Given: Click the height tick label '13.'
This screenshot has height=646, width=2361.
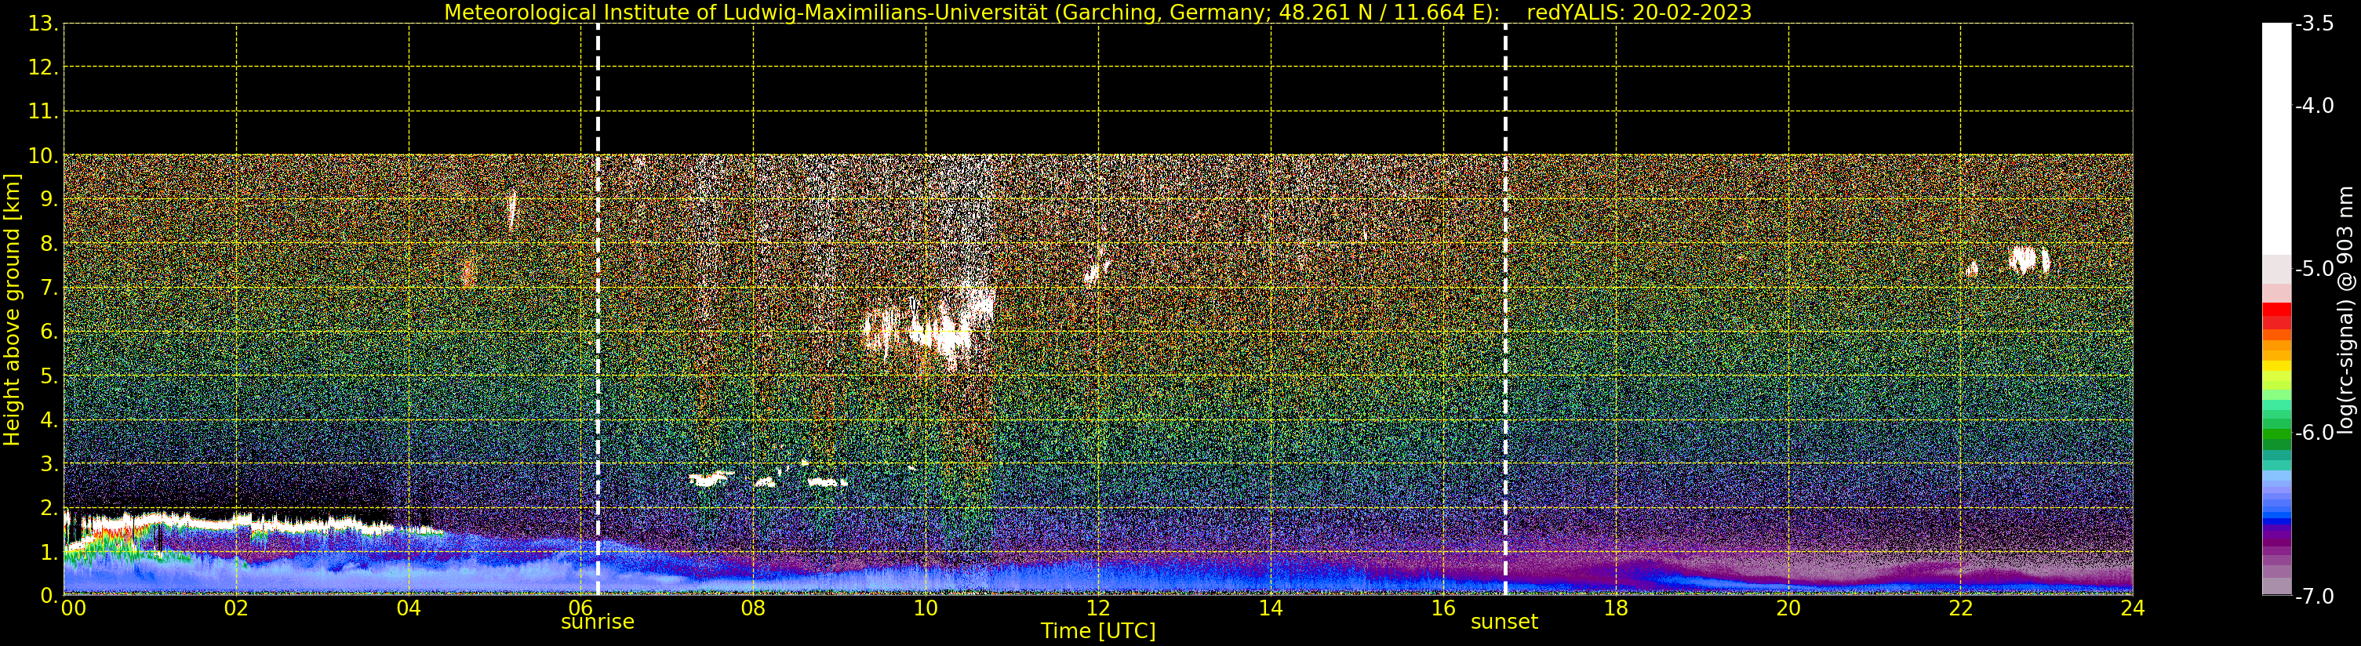Looking at the screenshot, I should point(43,24).
